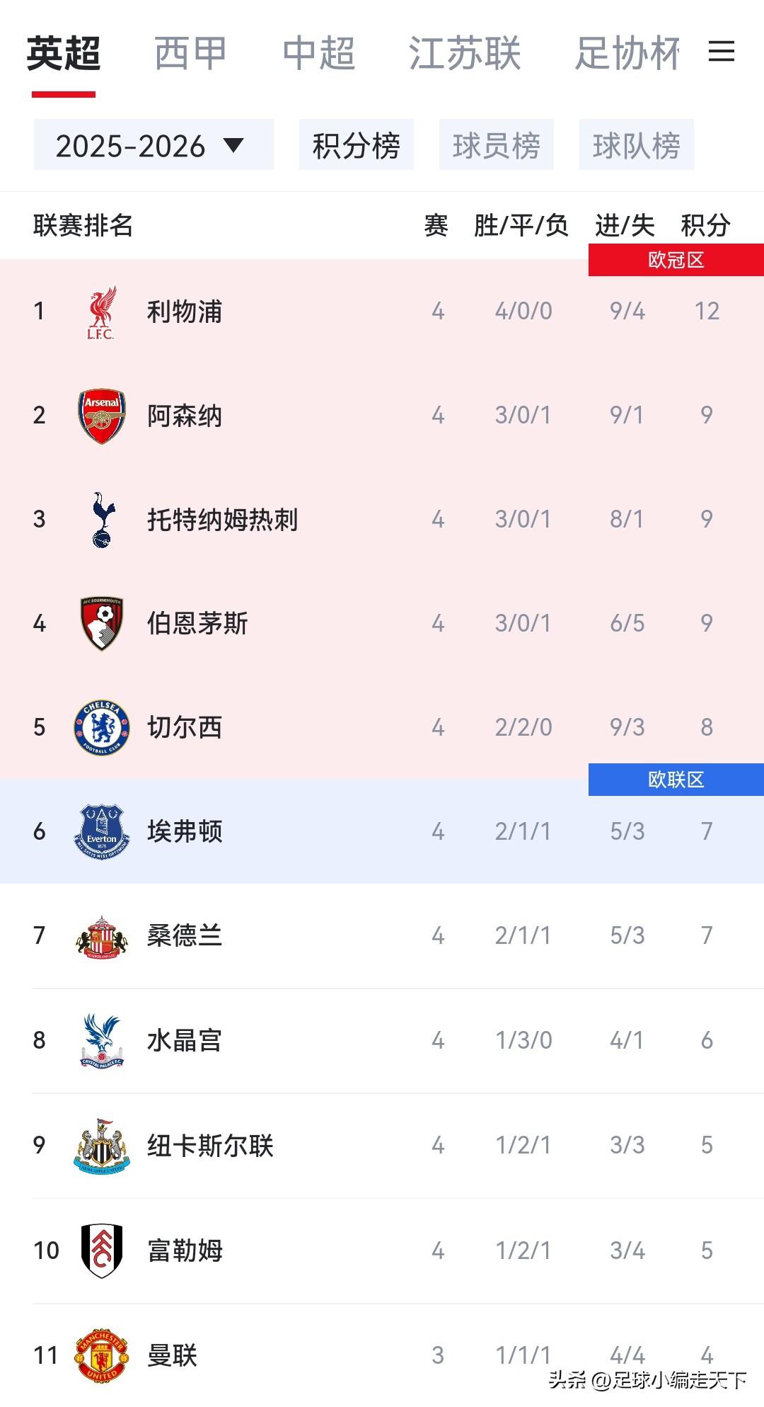Viewport: 764px width, 1407px height.
Task: Show the 球员榜 player ranking
Action: (x=497, y=145)
